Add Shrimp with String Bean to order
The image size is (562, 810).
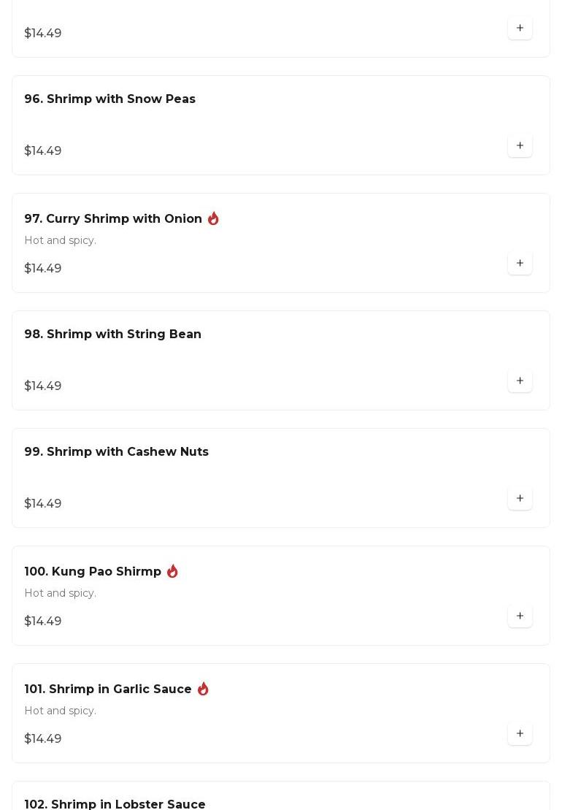tap(520, 381)
